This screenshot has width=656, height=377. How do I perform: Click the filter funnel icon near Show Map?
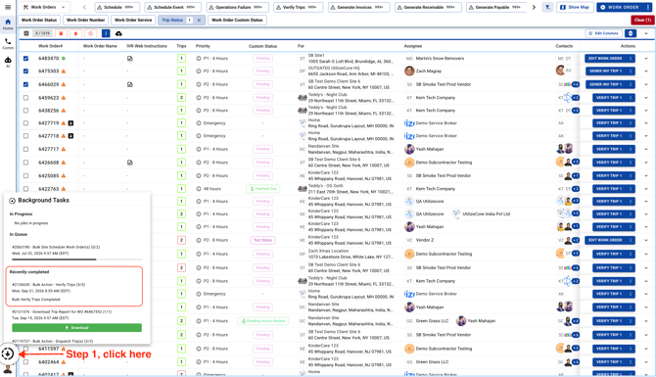tap(547, 7)
